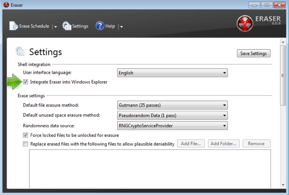The image size is (289, 195).
Task: Click the red Eraser logo emblem
Action: coord(245,23)
